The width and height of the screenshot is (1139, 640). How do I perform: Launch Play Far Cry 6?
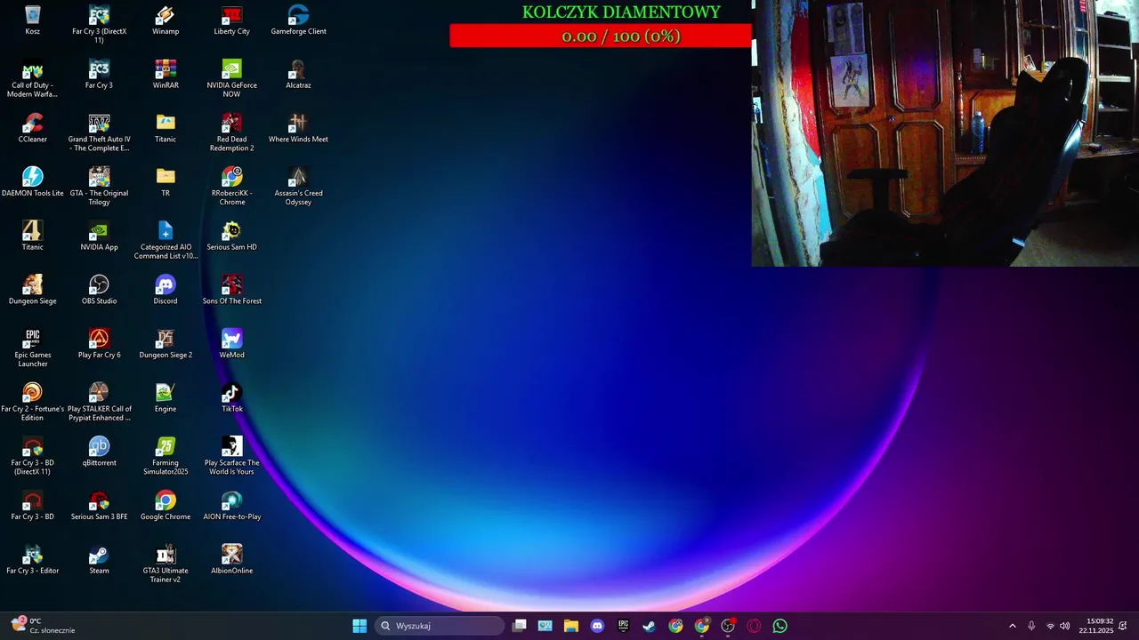99,344
